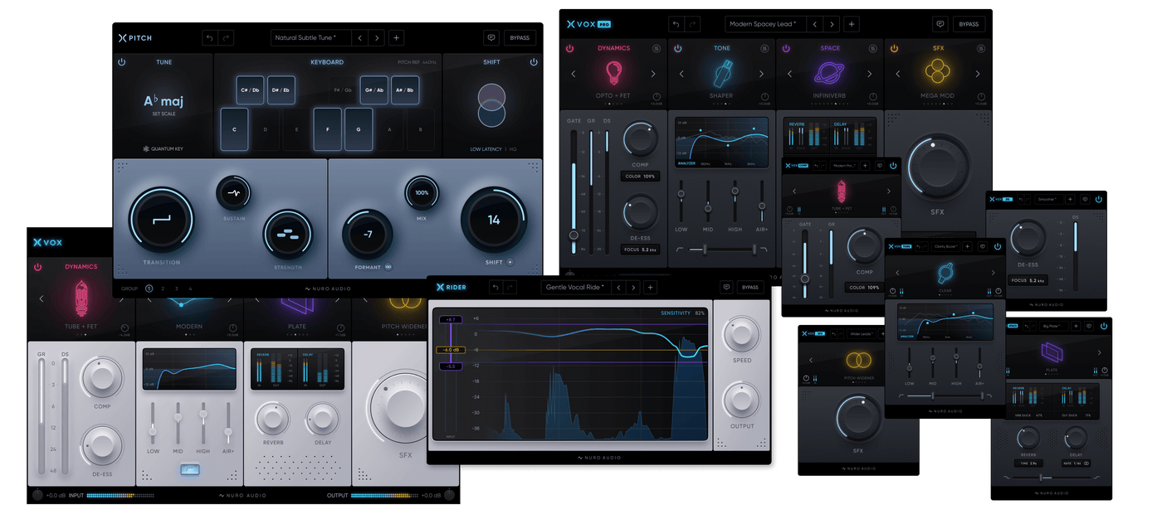Click the undo arrow in X Pitch toolbar
The height and width of the screenshot is (529, 1162).
pyautogui.click(x=209, y=37)
